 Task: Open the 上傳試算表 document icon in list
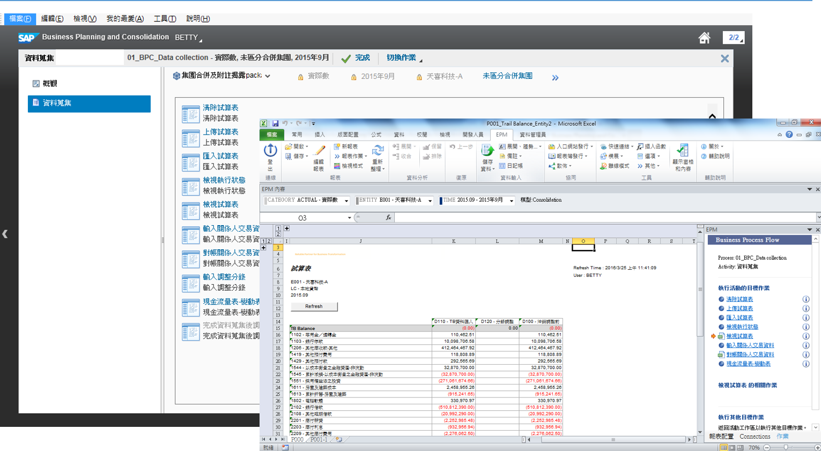pos(190,138)
